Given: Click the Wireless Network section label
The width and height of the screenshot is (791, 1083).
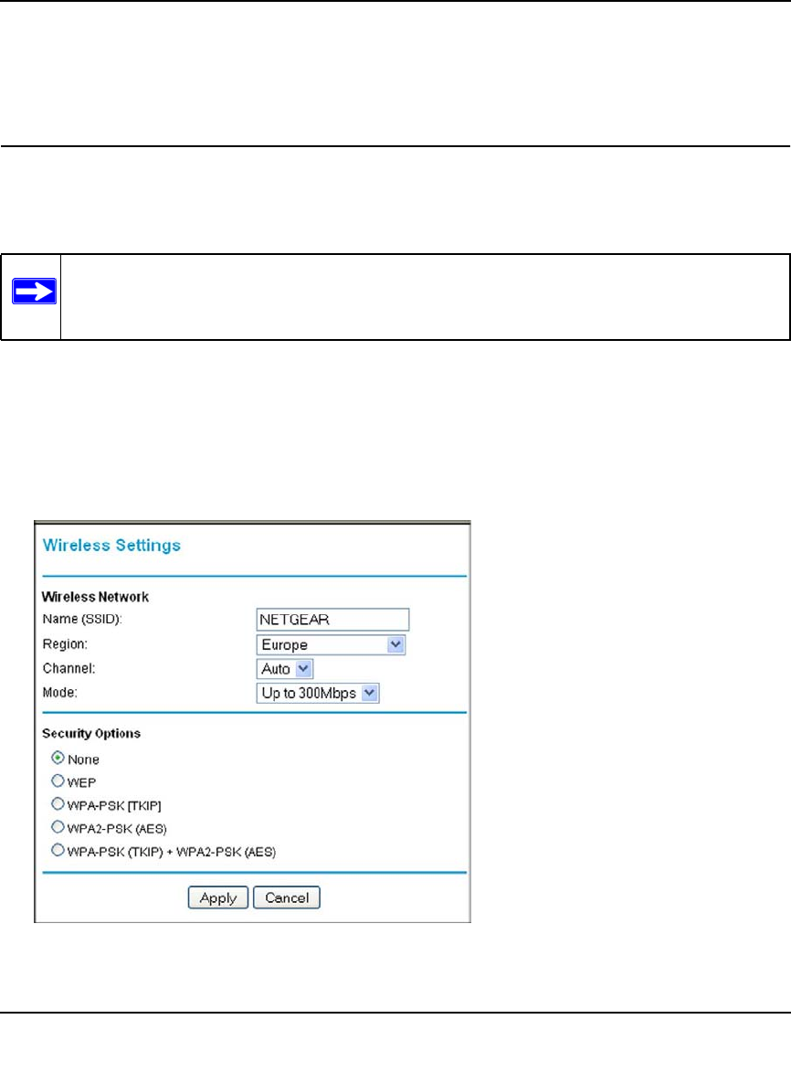Looking at the screenshot, I should [95, 597].
